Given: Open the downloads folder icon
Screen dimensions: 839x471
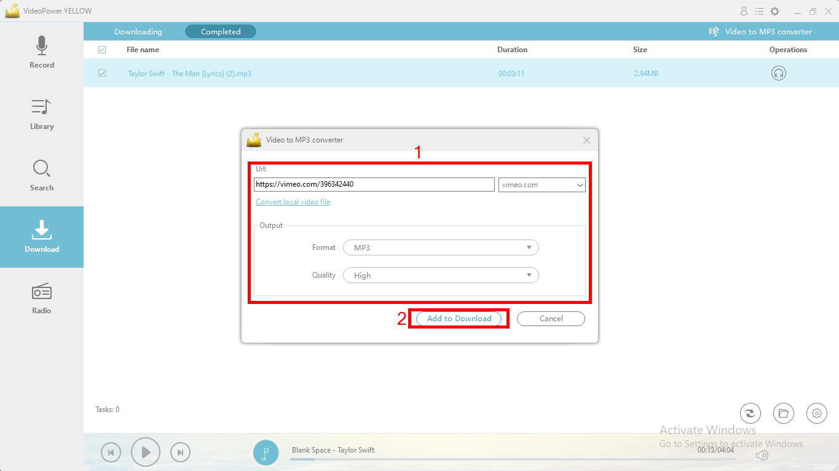Looking at the screenshot, I should click(783, 413).
